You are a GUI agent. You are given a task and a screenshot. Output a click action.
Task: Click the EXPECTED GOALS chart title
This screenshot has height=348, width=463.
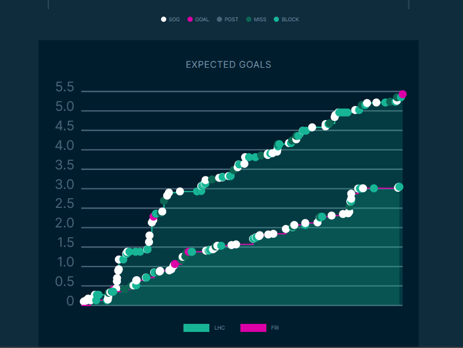point(228,65)
